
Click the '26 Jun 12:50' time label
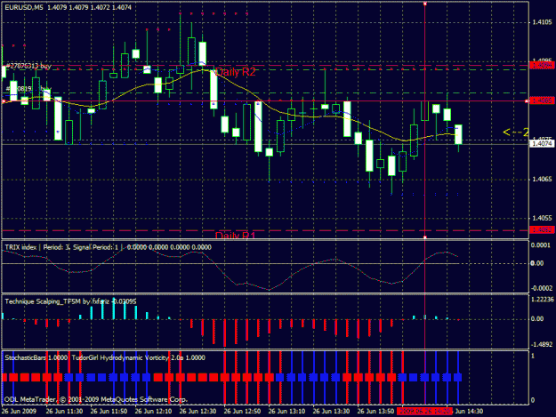pos(243,412)
